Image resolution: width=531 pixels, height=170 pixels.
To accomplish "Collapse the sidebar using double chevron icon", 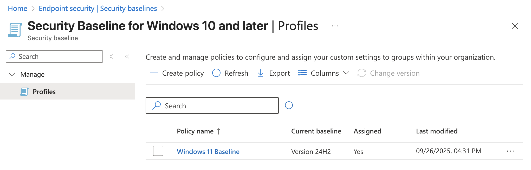I will [127, 56].
